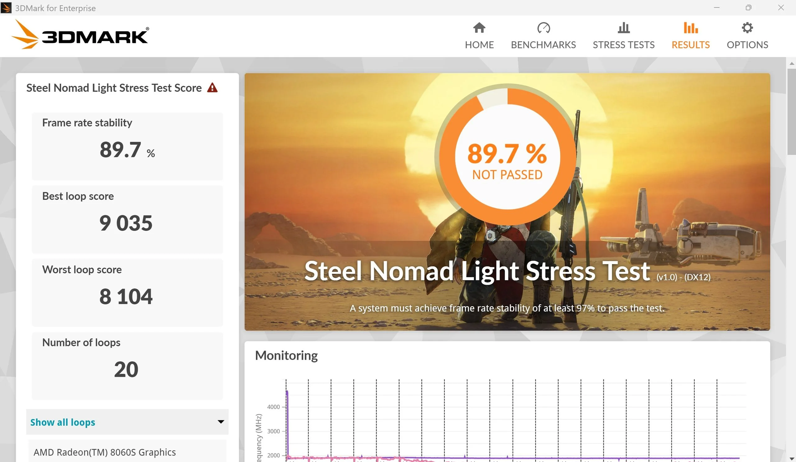This screenshot has width=796, height=462.
Task: Go to the BENCHMARKS tab label
Action: click(x=543, y=45)
